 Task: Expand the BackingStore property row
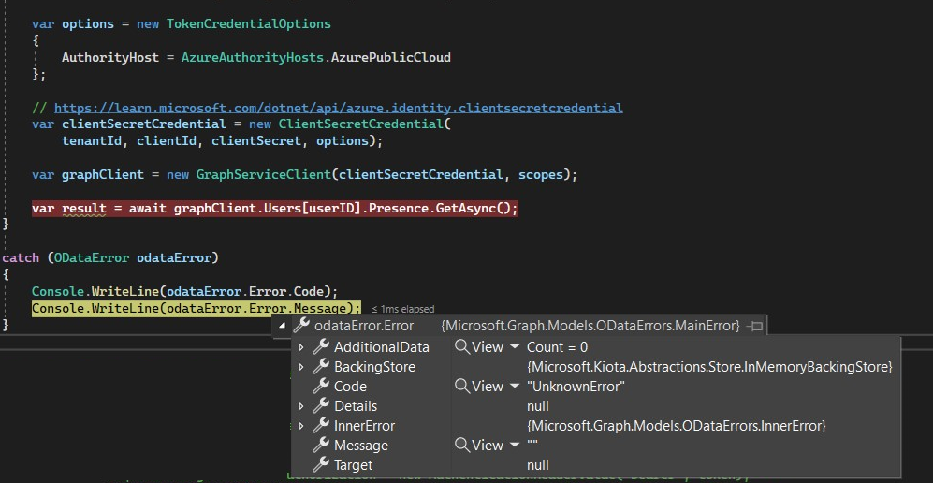tap(301, 367)
